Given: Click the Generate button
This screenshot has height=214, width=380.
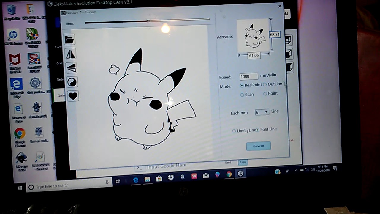Looking at the screenshot, I should click(259, 146).
